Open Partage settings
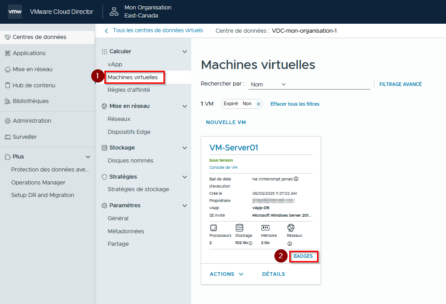Screen dimensions: 446x304 (118, 244)
